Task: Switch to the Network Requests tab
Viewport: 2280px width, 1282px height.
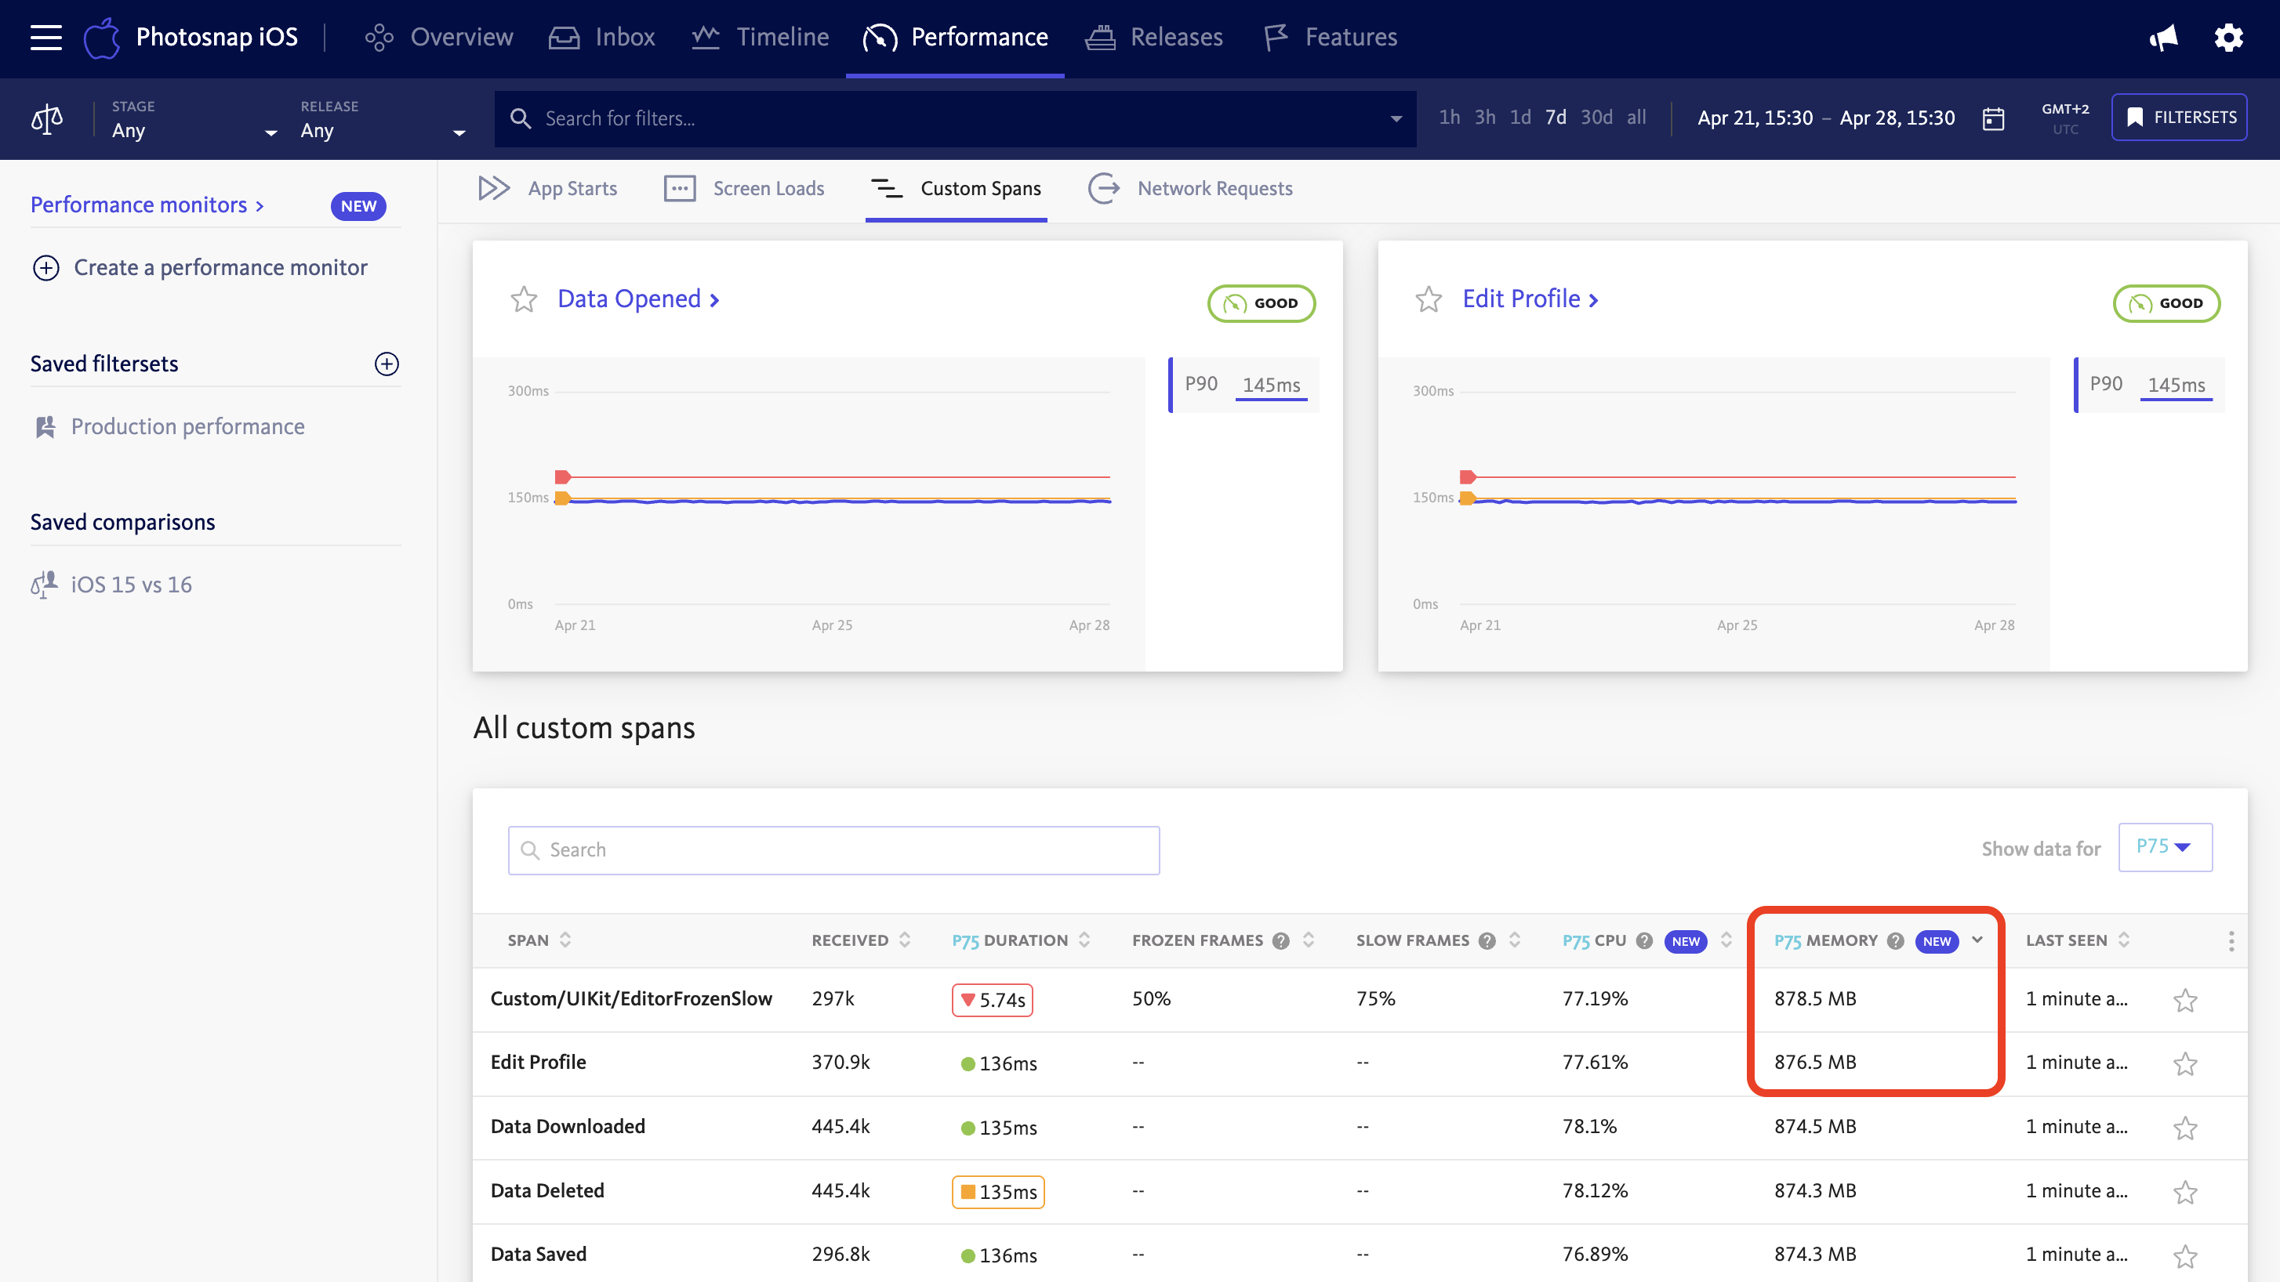Action: (1189, 188)
